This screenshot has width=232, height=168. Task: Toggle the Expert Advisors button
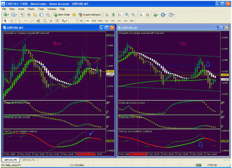pos(89,14)
